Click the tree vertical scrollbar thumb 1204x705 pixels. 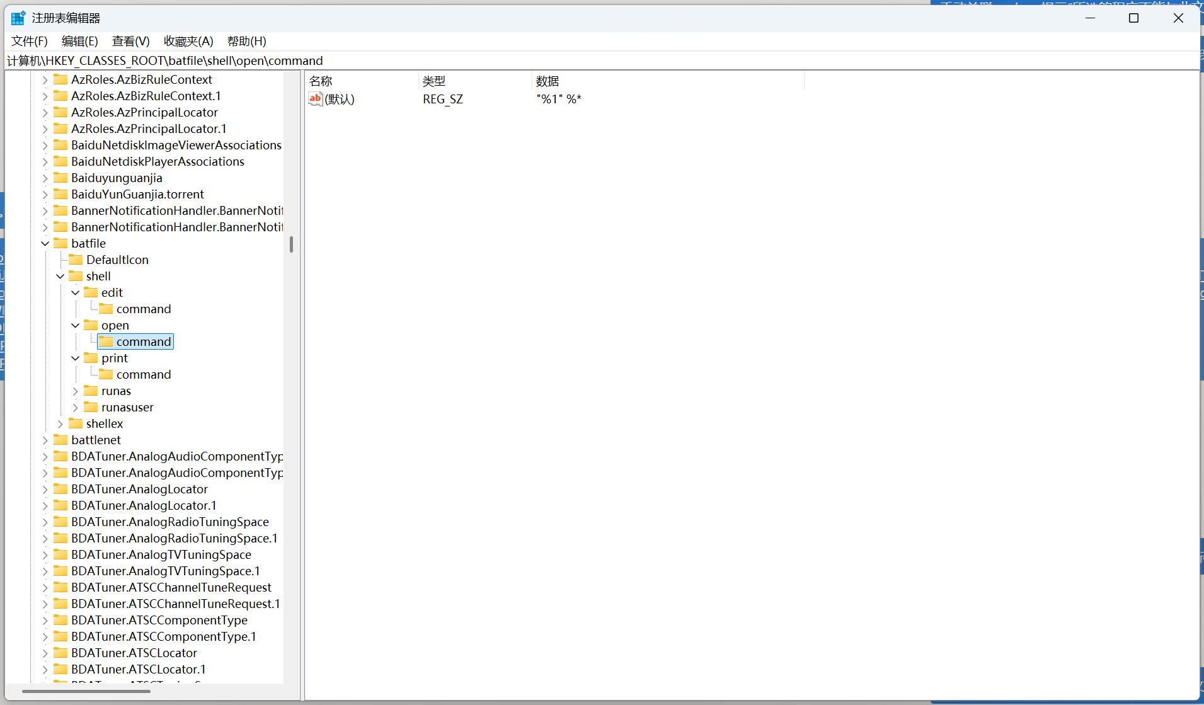[x=291, y=244]
